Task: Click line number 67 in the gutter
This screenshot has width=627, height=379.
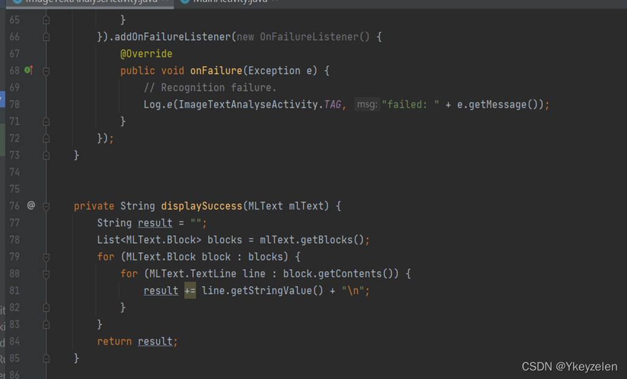Action: 15,53
